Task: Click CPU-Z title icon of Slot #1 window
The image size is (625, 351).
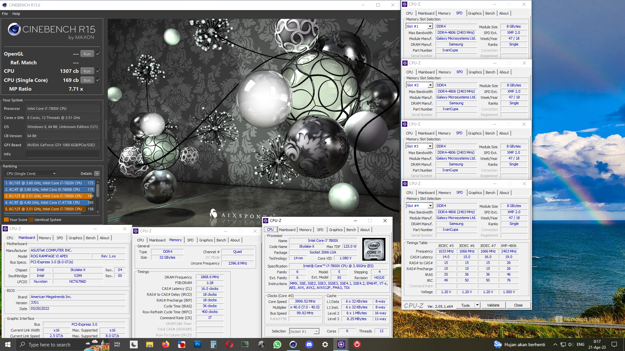Action: (x=405, y=4)
